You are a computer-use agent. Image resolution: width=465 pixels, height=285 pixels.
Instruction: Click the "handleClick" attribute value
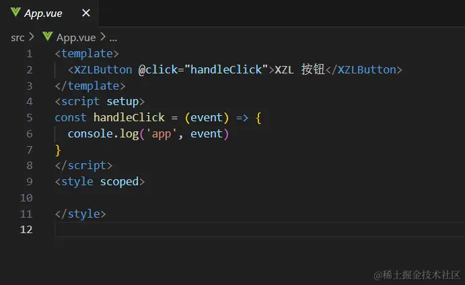coord(226,70)
